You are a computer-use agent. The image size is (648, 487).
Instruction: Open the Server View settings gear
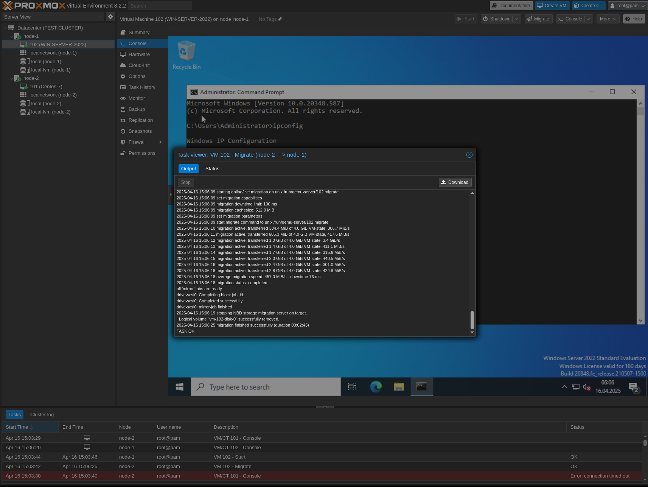pos(110,17)
